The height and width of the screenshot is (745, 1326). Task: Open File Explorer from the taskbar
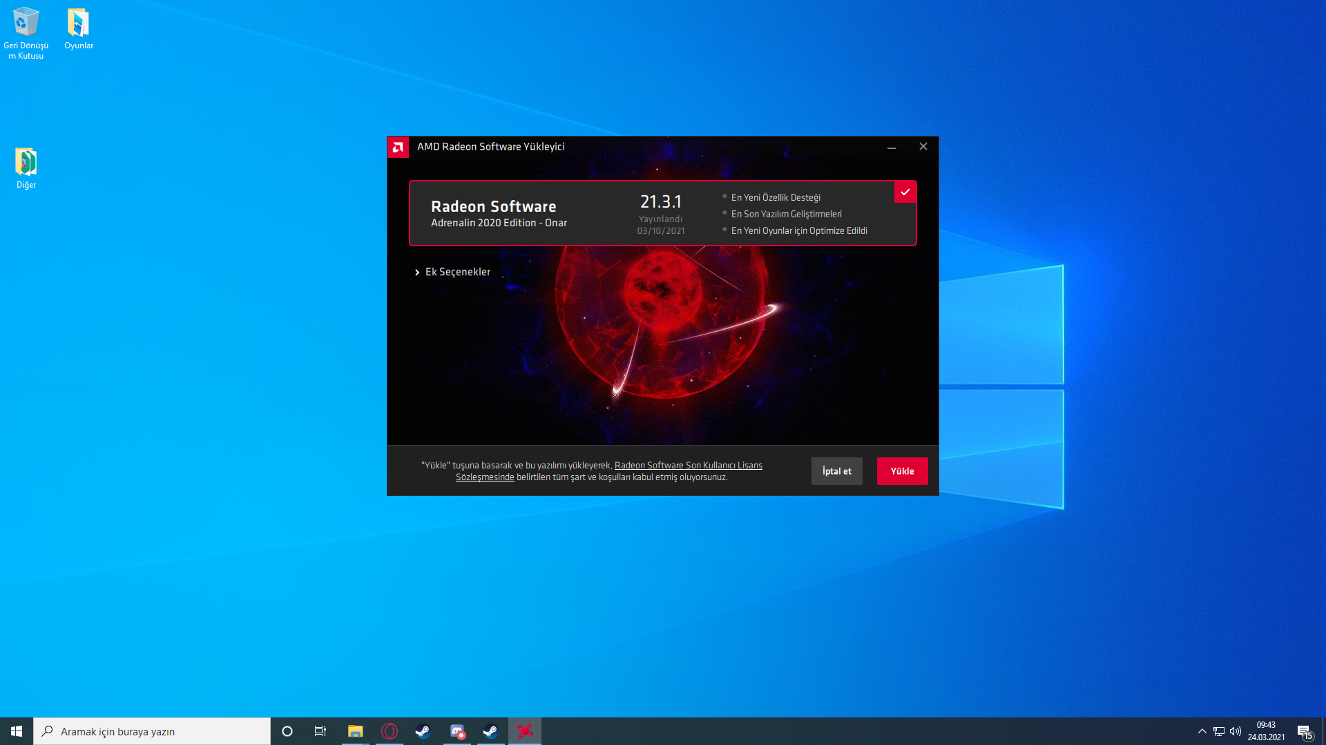(355, 731)
